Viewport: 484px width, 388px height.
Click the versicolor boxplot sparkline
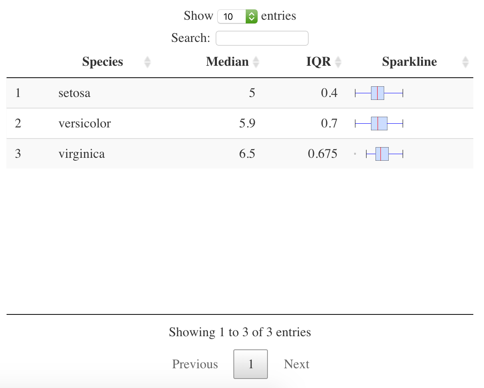point(378,123)
